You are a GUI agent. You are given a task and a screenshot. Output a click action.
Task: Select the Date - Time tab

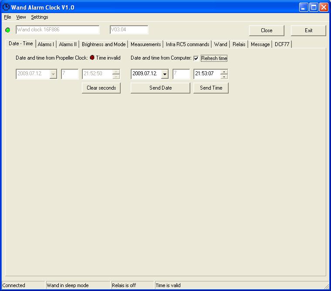(21, 43)
